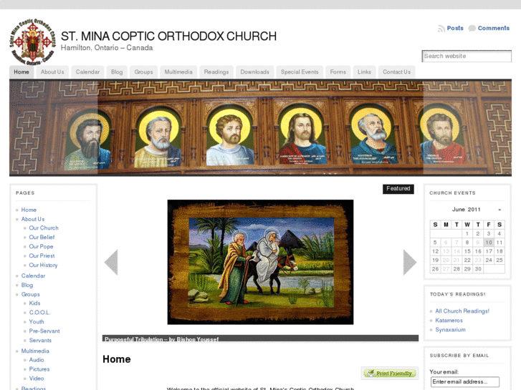
Task: Open Home in Pages sidebar
Action: (x=29, y=210)
